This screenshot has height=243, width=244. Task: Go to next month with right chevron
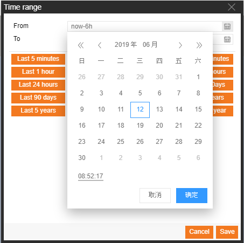tap(180, 45)
